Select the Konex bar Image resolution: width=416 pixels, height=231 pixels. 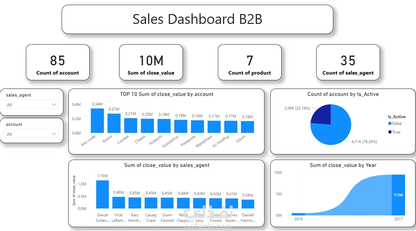click(x=114, y=123)
